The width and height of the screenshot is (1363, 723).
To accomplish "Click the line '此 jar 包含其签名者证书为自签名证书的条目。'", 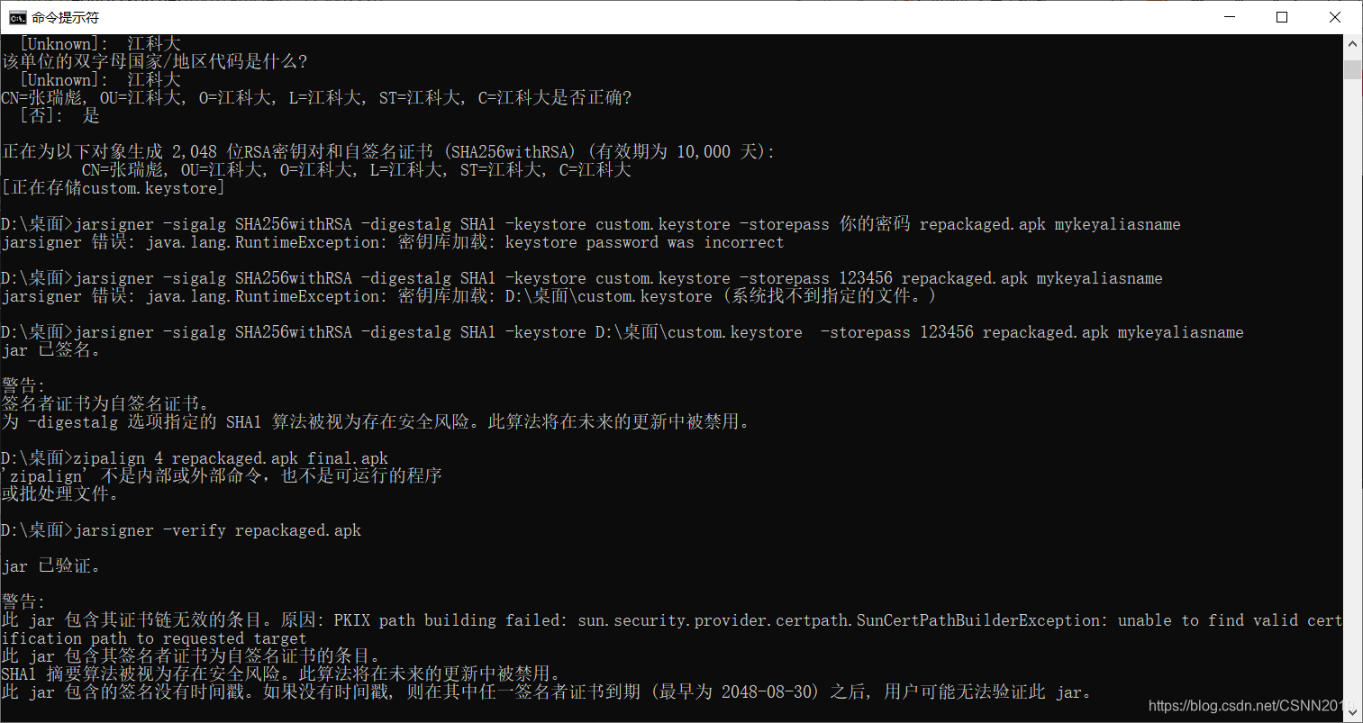I will coord(191,655).
